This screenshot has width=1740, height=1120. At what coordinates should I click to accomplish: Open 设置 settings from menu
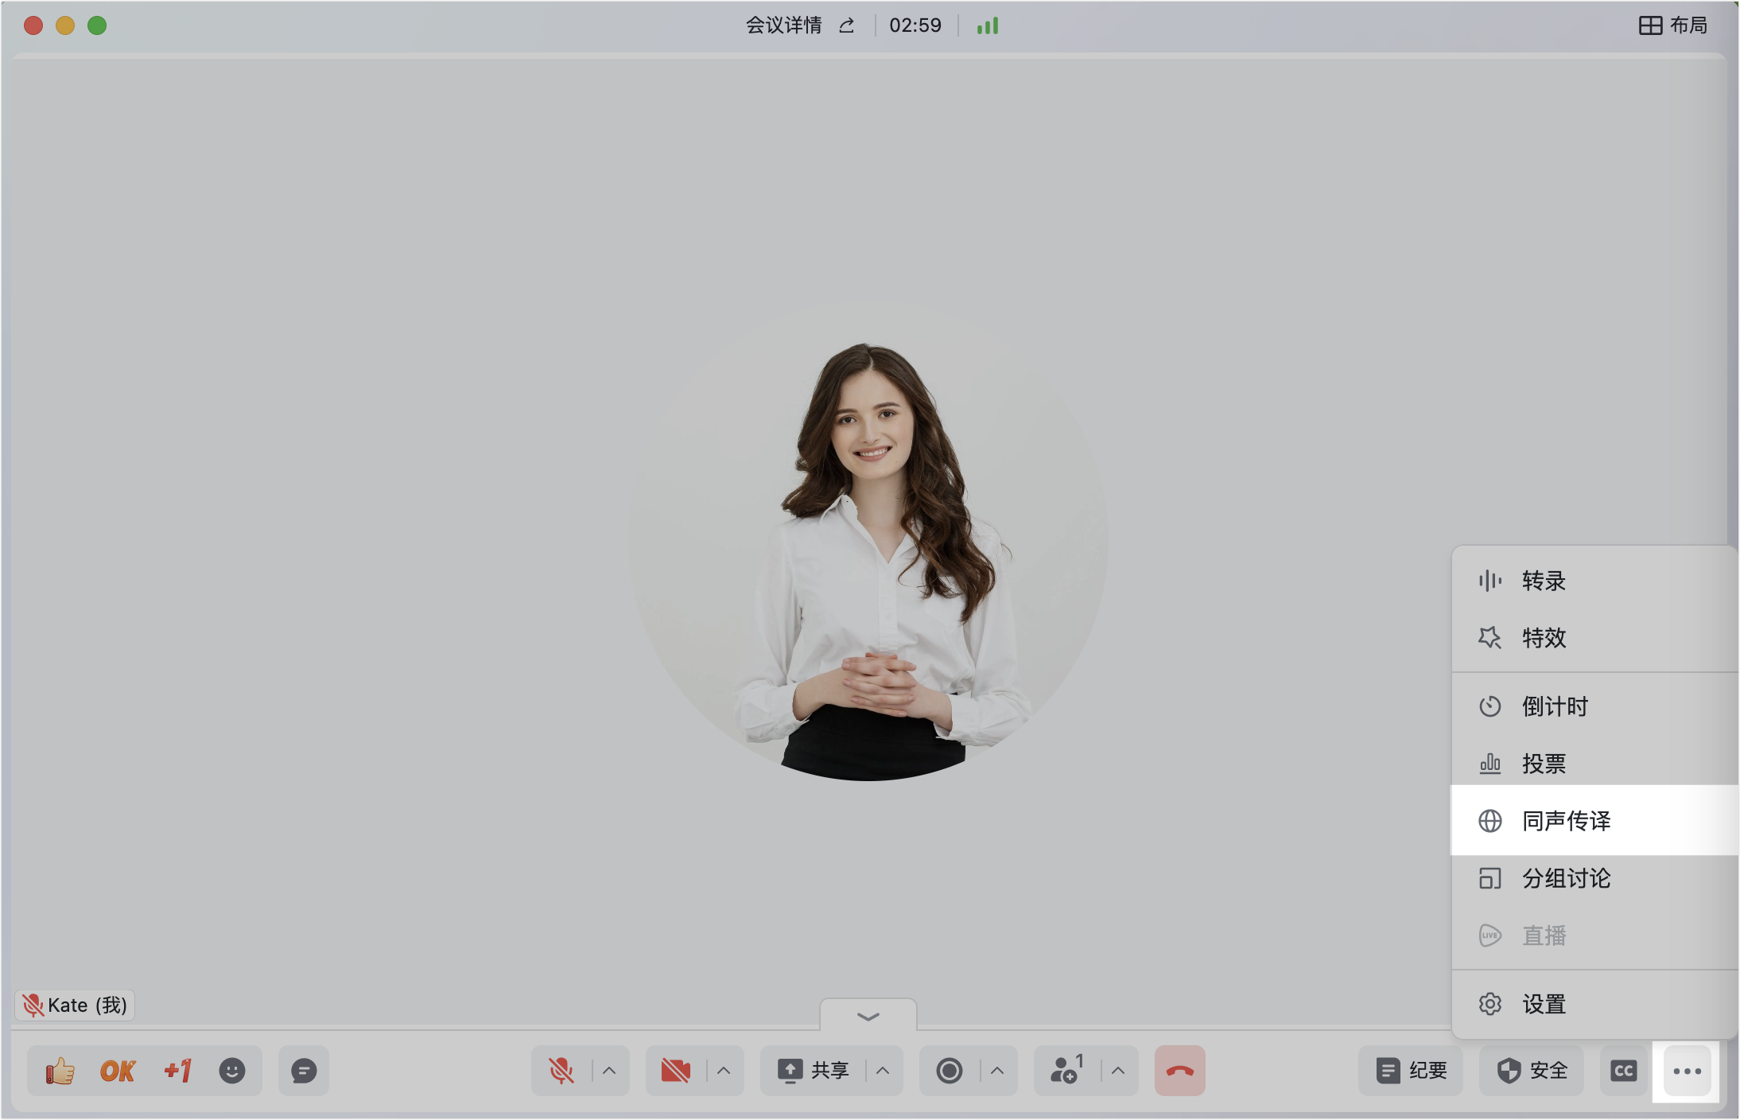[x=1594, y=1004]
